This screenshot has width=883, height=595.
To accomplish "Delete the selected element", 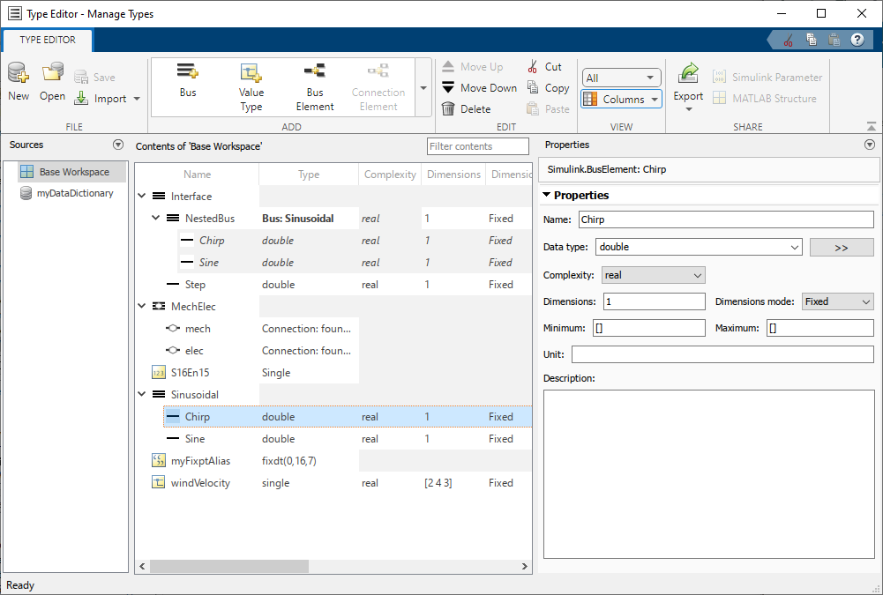I will tap(467, 109).
